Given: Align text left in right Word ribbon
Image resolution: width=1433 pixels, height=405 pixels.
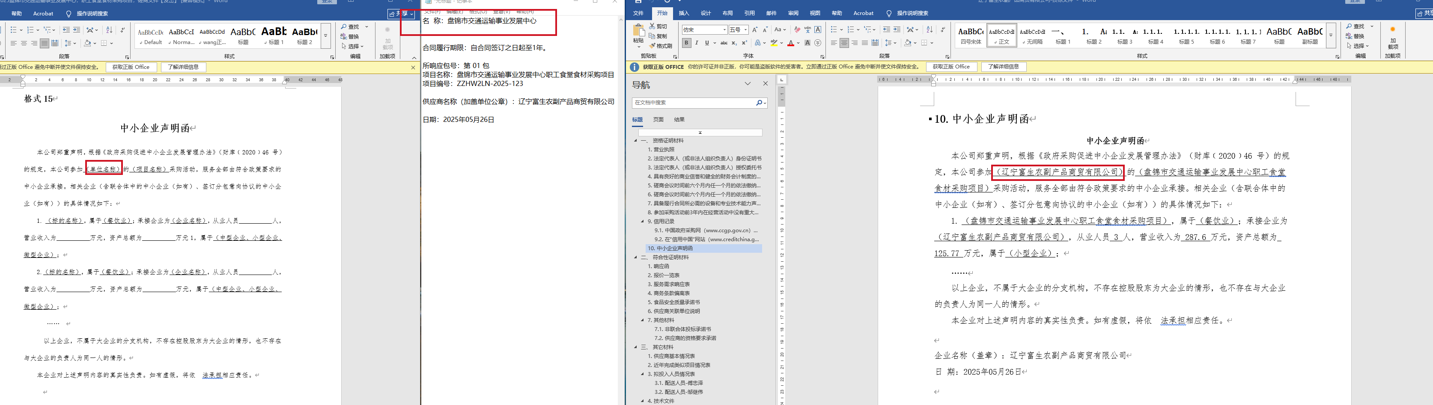Looking at the screenshot, I should (834, 43).
